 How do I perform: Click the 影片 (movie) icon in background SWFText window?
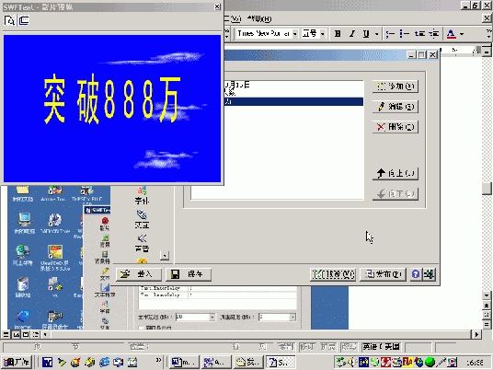pyautogui.click(x=105, y=224)
